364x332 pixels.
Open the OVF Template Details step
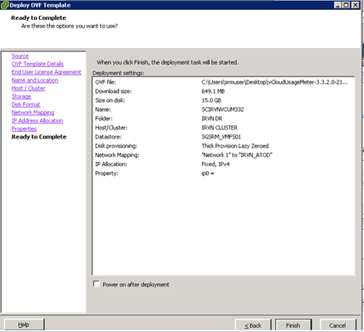click(x=37, y=64)
